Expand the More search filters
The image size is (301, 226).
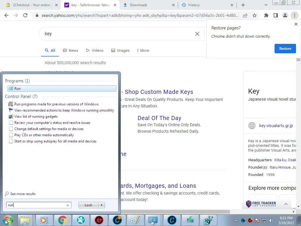[x=143, y=50]
